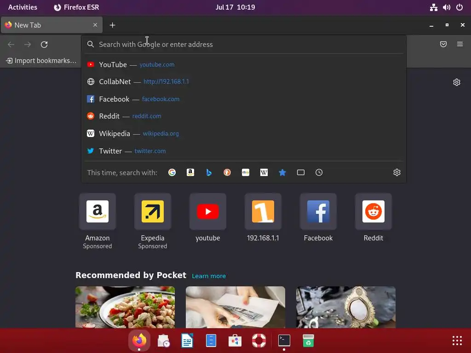The image size is (471, 353).
Task: Choose the Reddit suggestion row
Action: (244, 116)
